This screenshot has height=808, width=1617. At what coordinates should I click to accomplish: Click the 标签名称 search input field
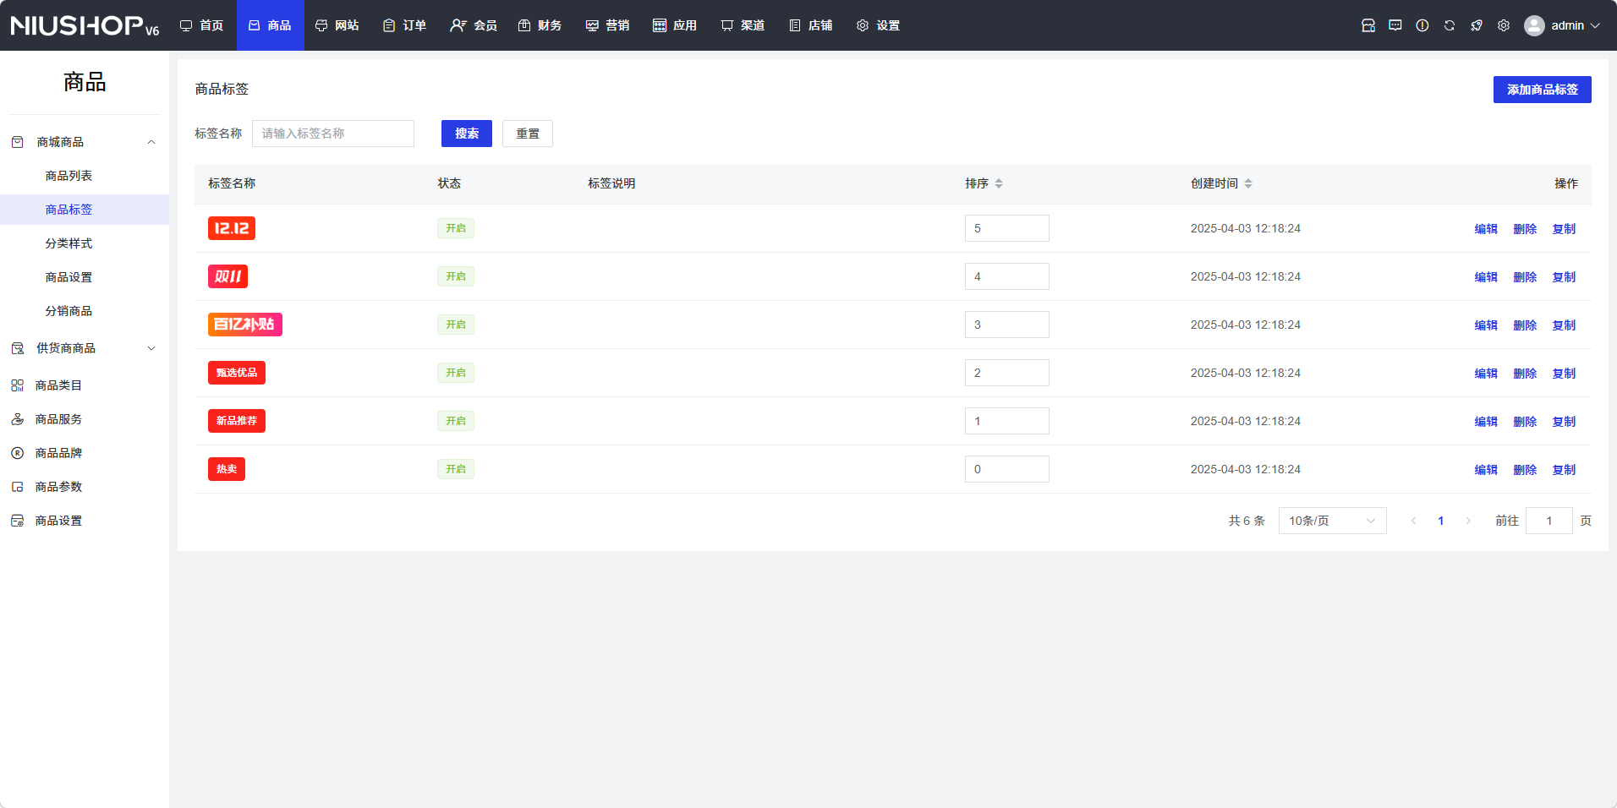332,134
